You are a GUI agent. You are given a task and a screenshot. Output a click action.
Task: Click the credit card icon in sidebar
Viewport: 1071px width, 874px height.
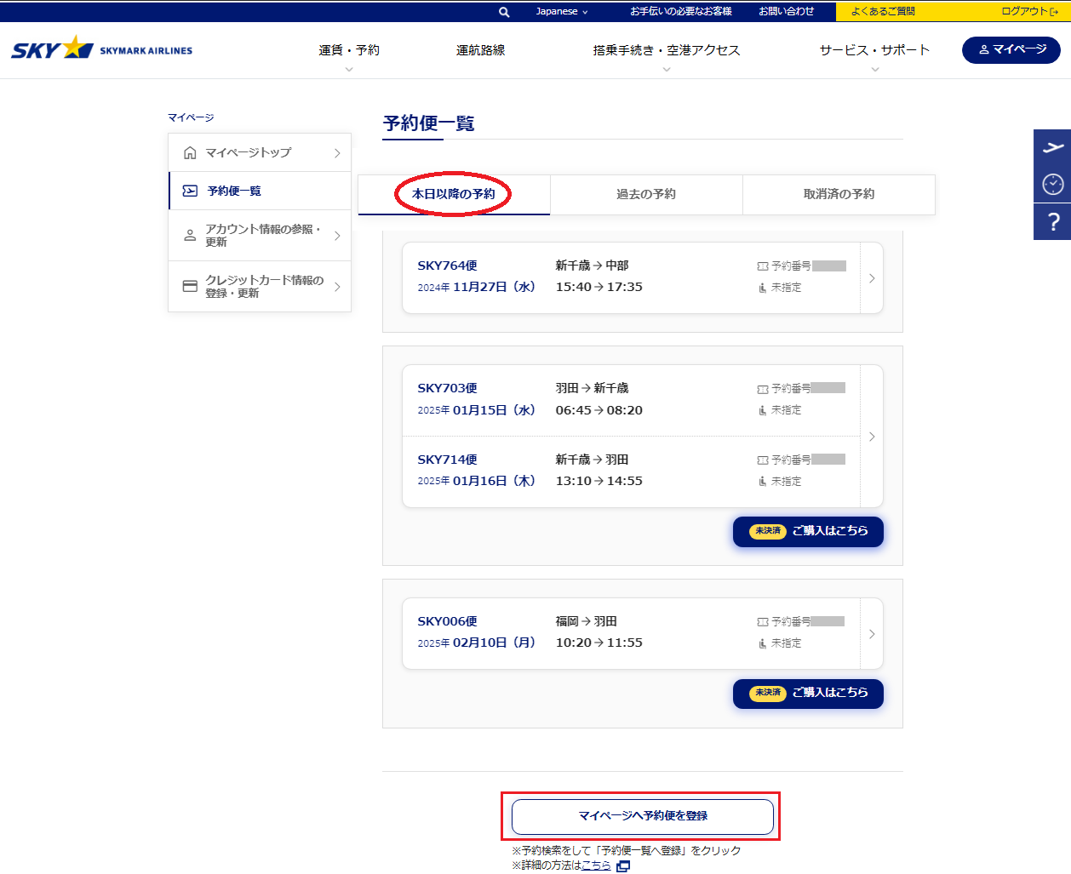point(190,287)
